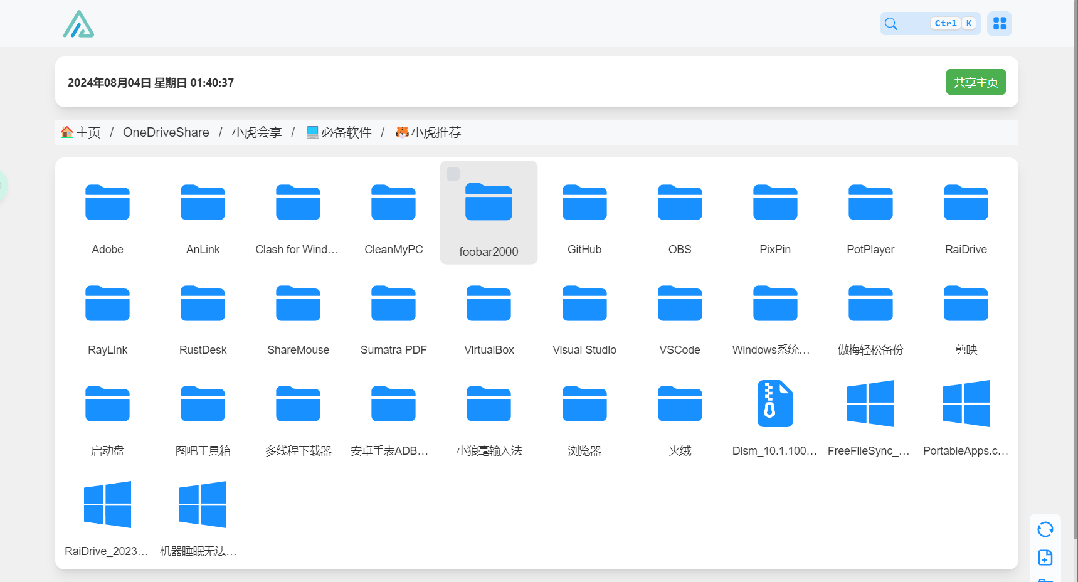The width and height of the screenshot is (1078, 582).
Task: Select the RaiDrive_2023 installer file
Action: 107,515
